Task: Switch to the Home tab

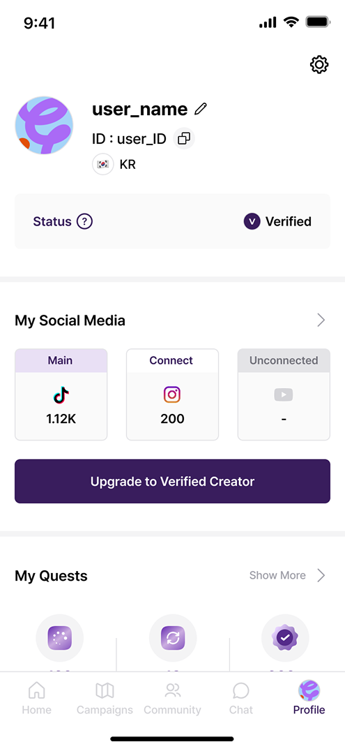Action: [37, 698]
